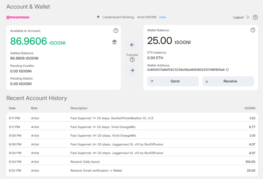Viewport: 263px width, 179px height.
Task: Log out of the account
Action: tap(241, 17)
